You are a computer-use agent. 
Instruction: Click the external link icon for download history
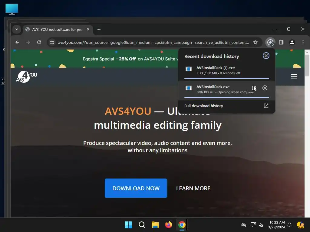point(266,106)
